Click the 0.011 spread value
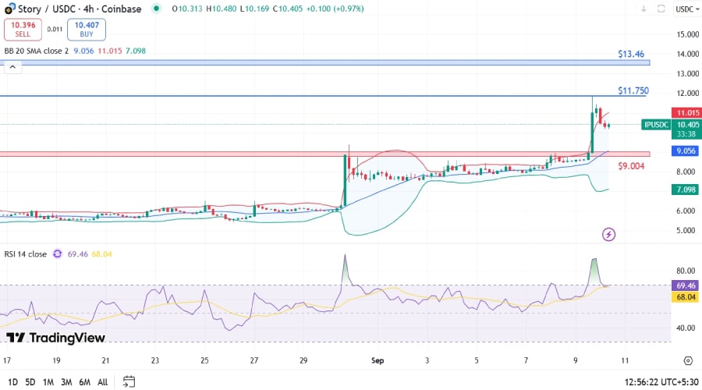Viewport: 702px width, 390px height. (55, 29)
